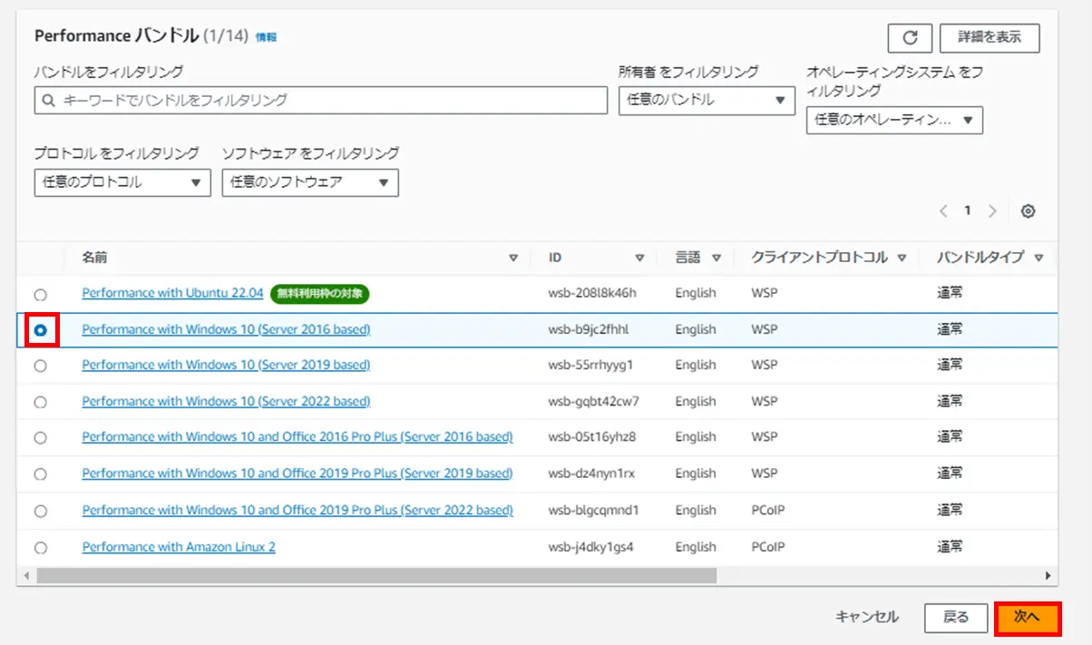Sort by クライアントプロトコル column arrow

click(x=902, y=258)
